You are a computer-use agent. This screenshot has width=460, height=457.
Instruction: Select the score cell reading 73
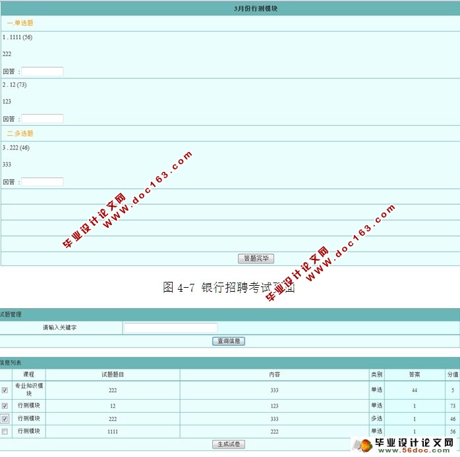click(x=452, y=406)
